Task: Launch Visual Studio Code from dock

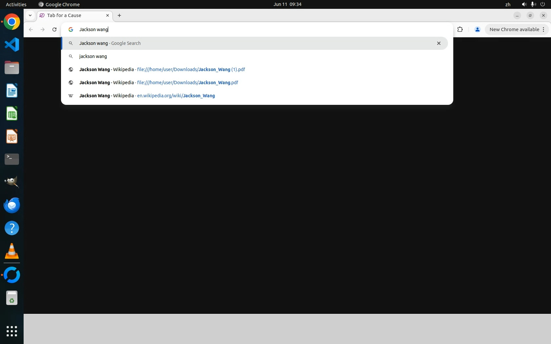Action: (x=12, y=45)
